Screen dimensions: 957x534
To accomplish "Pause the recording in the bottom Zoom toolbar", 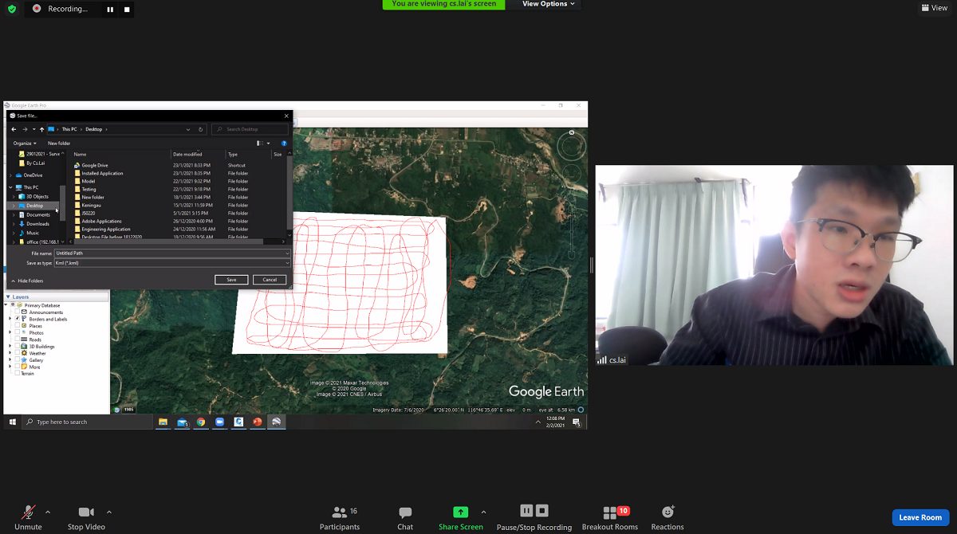I will (526, 511).
